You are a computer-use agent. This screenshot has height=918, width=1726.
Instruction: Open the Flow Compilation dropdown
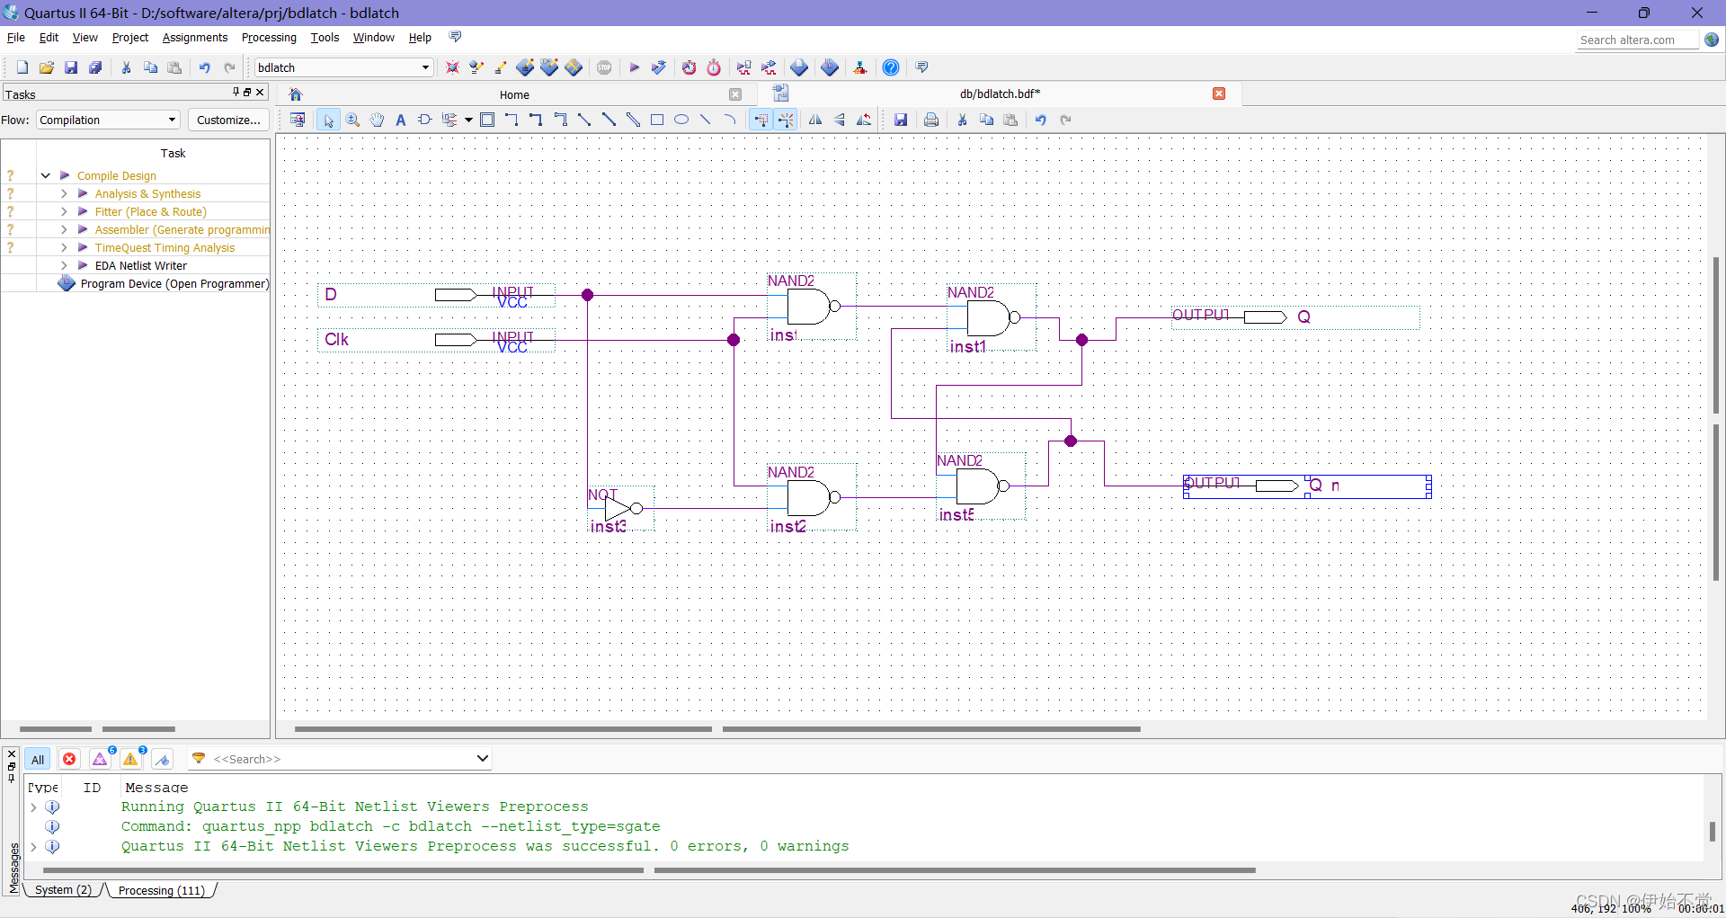[108, 120]
